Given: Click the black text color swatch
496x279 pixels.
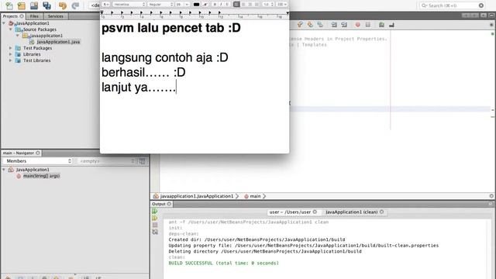Looking at the screenshot, I should 196,5.
